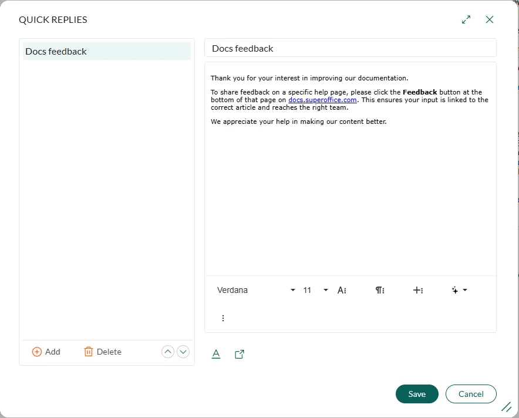Open the insert (plus) menu
The image size is (519, 418).
(418, 290)
